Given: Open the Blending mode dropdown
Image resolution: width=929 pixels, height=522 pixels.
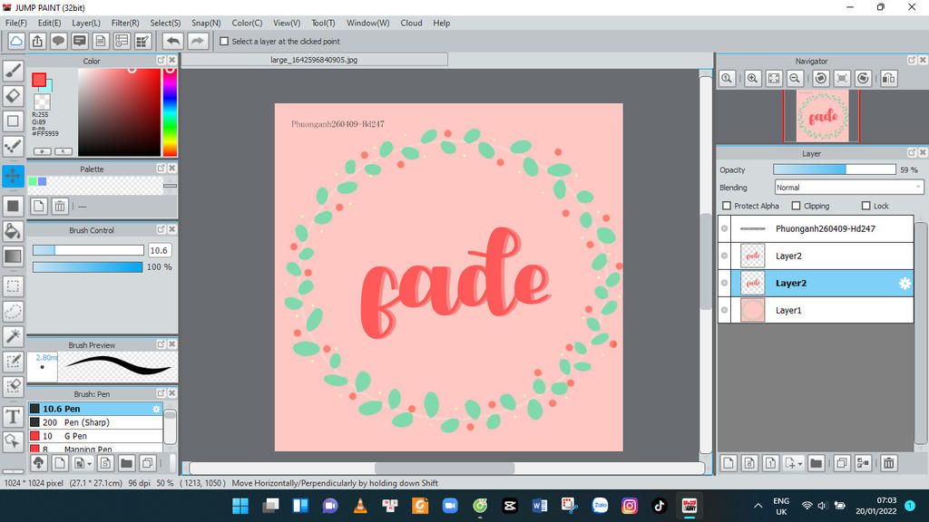Looking at the screenshot, I should click(849, 188).
